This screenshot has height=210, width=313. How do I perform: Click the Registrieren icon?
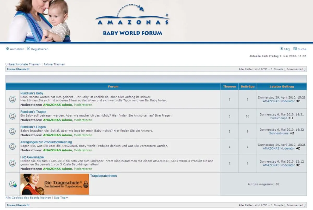click(x=29, y=49)
